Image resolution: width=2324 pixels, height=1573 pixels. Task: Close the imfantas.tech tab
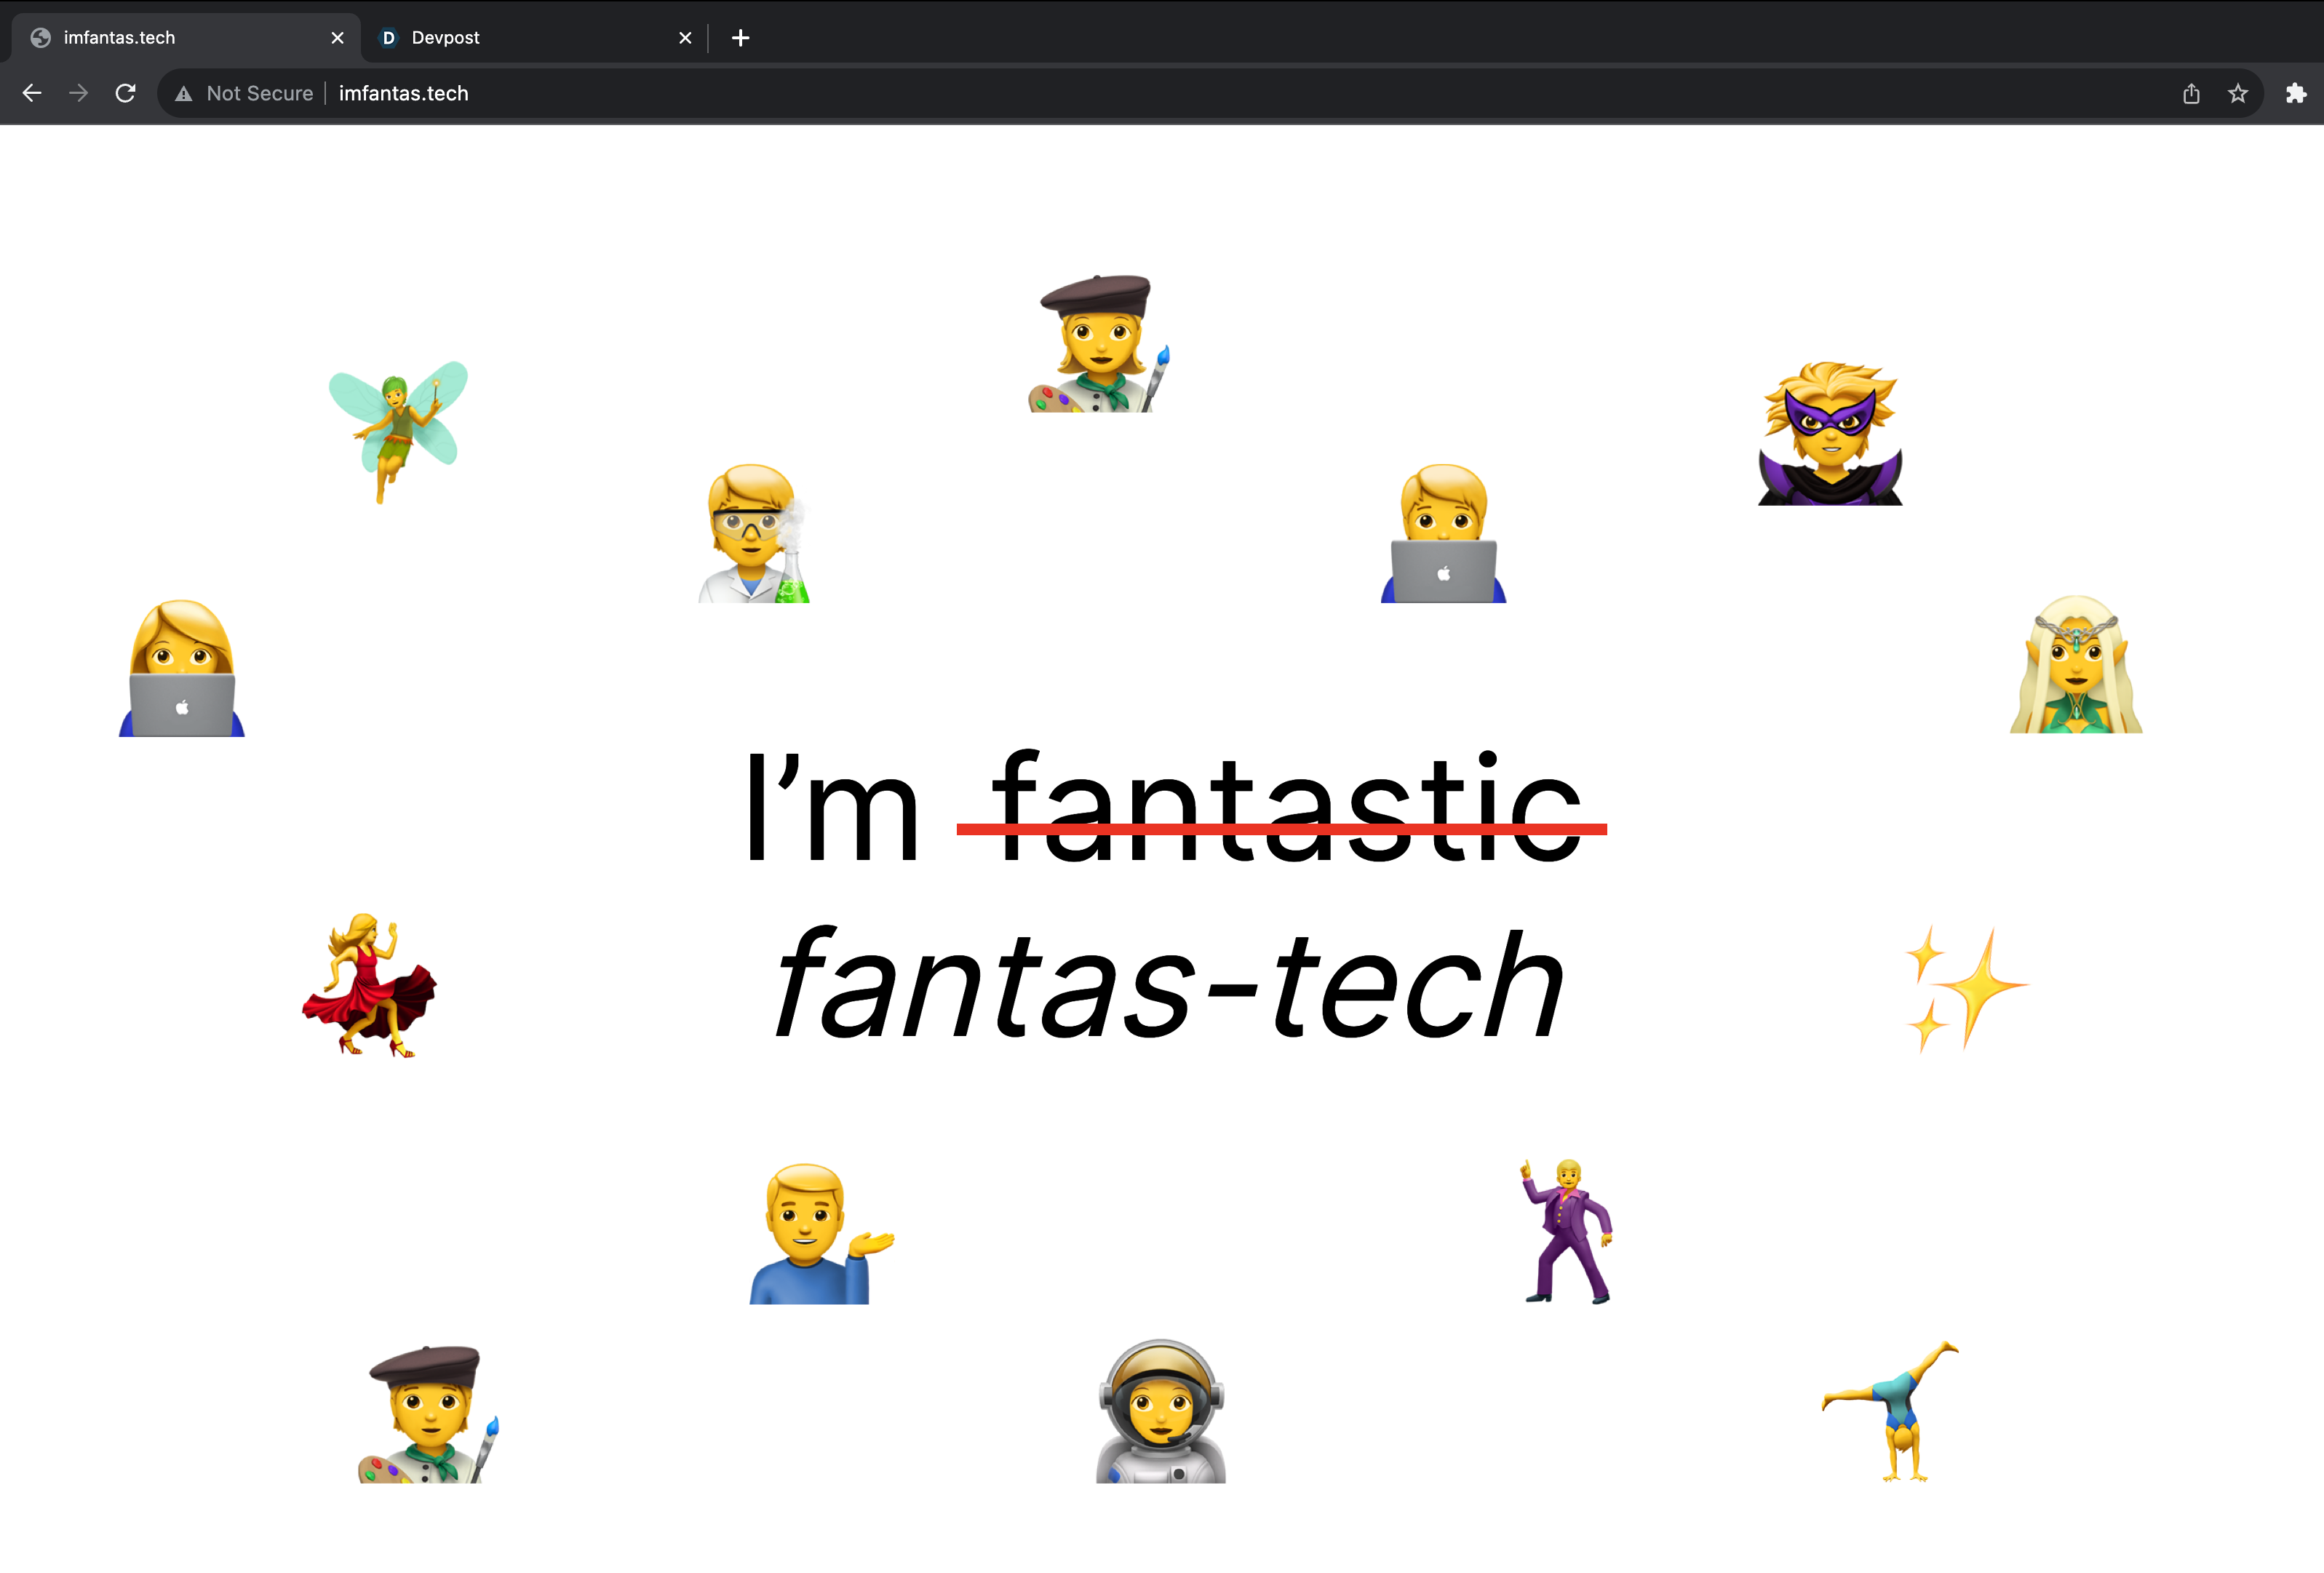(337, 38)
